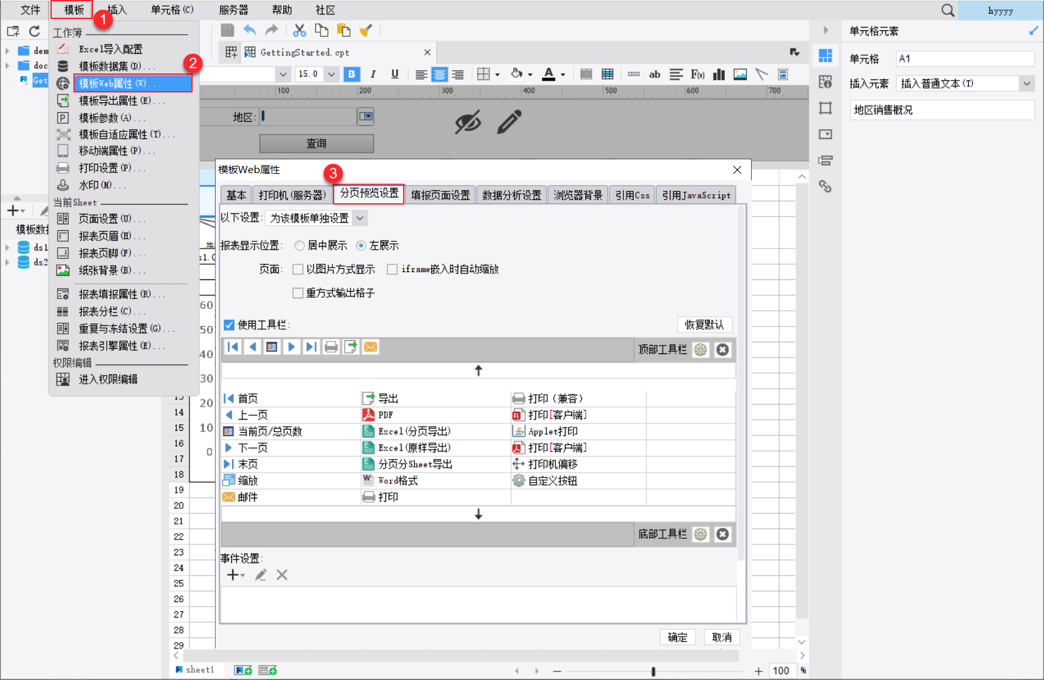Click the 单元格 A1 input field
The height and width of the screenshot is (680, 1044).
pos(965,58)
